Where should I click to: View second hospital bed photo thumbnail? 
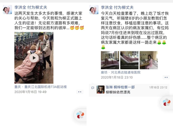coord(129,60)
